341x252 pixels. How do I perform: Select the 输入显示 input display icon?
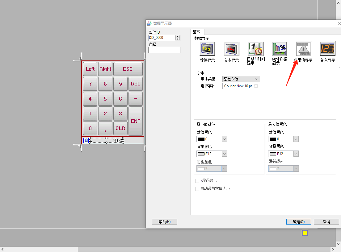(328, 49)
